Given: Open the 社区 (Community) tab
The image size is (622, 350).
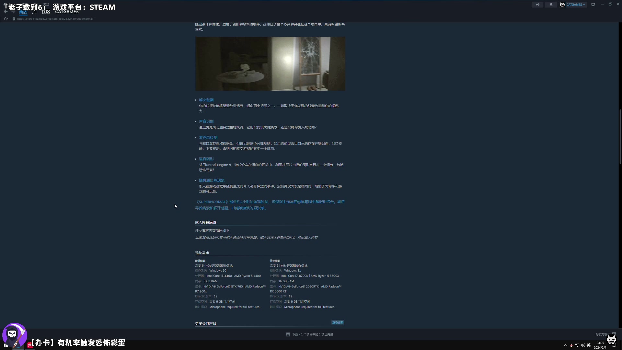Looking at the screenshot, I should 46,12.
